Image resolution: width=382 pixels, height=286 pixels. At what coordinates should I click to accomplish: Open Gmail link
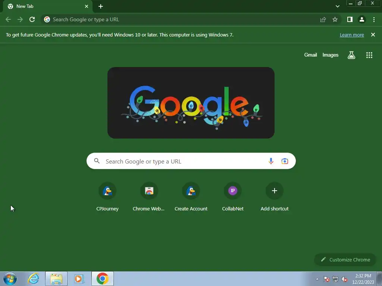(310, 55)
